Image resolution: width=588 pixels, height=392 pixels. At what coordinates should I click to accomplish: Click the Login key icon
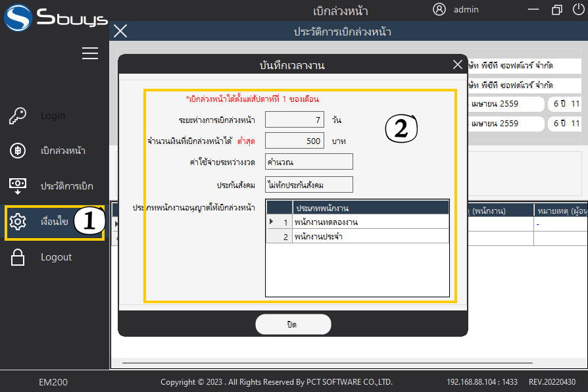click(x=18, y=116)
